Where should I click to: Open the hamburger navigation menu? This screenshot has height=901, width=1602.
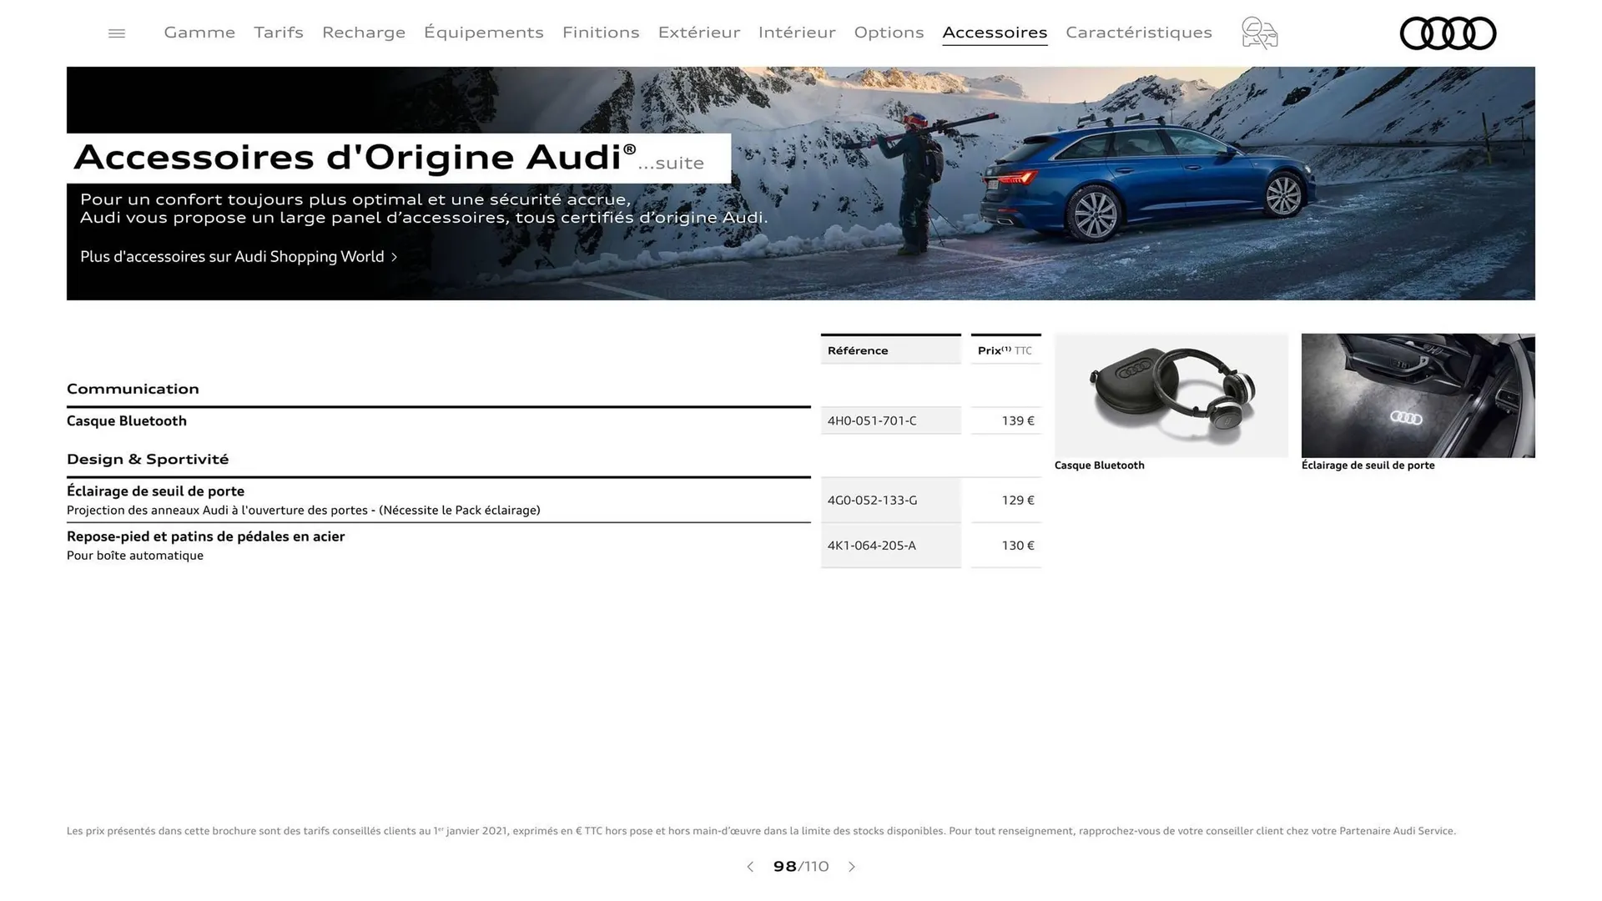116,33
